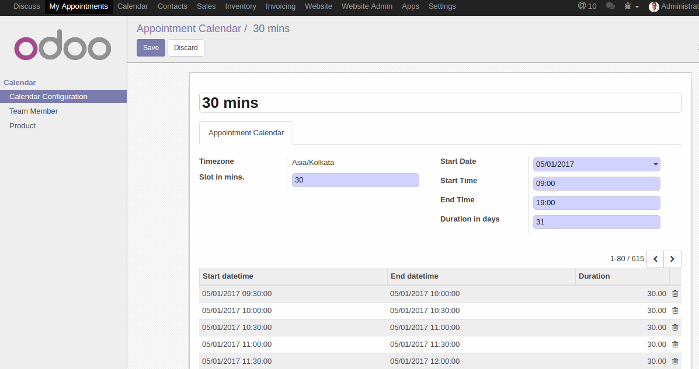The height and width of the screenshot is (369, 699).
Task: Click the End Time field
Action: pyautogui.click(x=596, y=202)
